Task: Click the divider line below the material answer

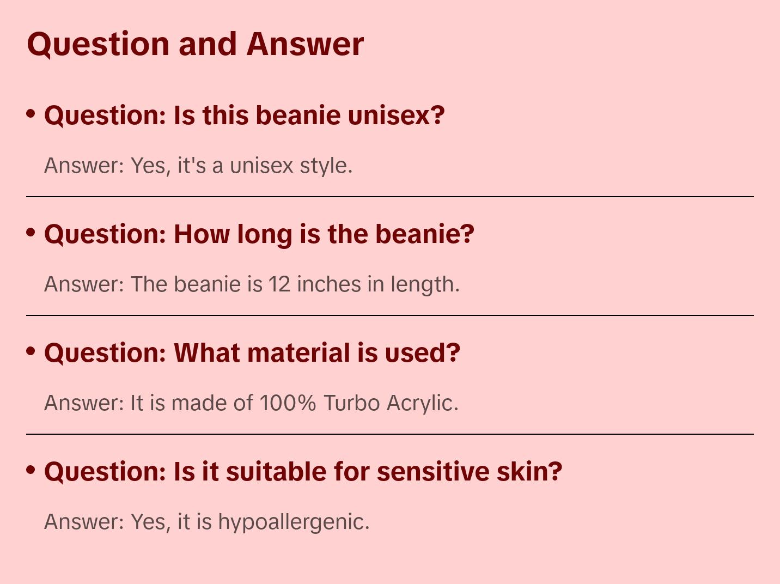Action: [x=389, y=434]
